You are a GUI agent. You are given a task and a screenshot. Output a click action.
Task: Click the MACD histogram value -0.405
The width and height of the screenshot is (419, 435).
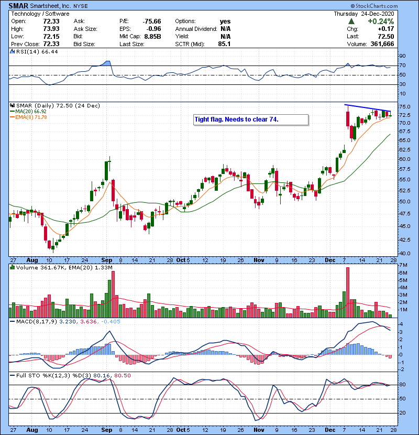tap(111, 322)
